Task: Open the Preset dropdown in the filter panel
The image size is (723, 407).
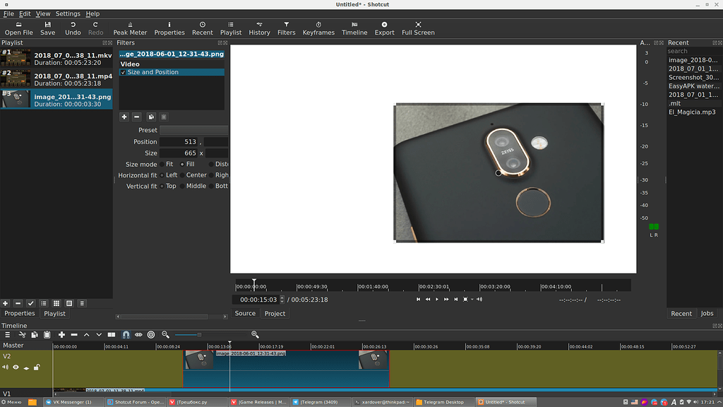Action: [x=193, y=130]
